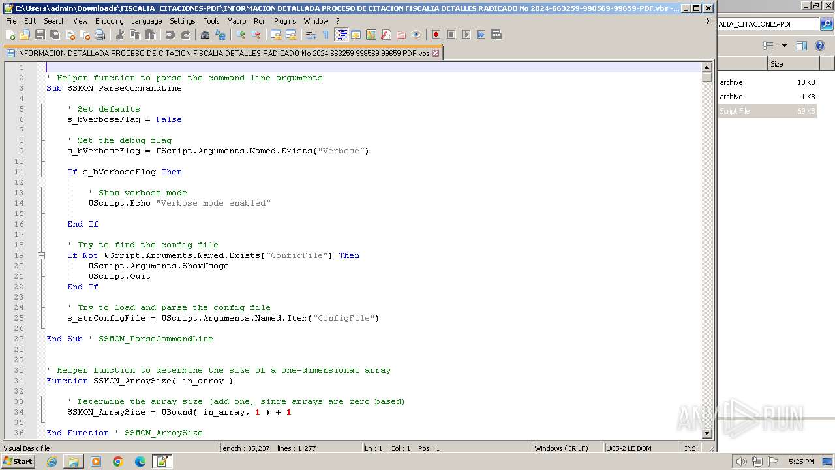835x470 pixels.
Task: Create a new document via toolbar icon
Action: [10, 35]
